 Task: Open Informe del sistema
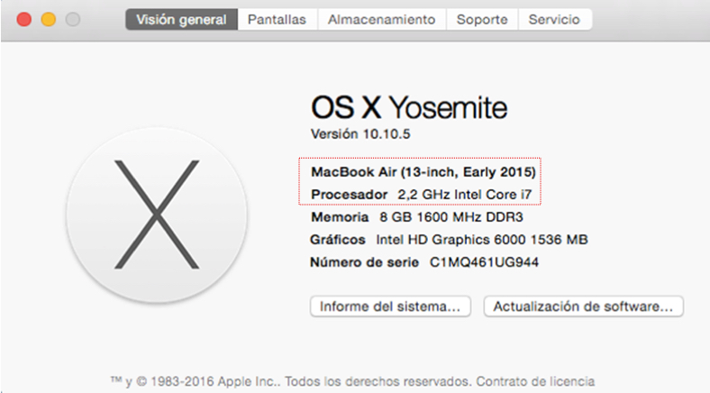point(390,306)
